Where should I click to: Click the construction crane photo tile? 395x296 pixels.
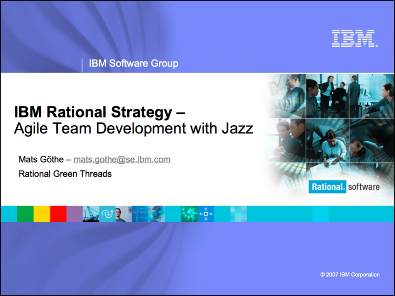click(91, 214)
